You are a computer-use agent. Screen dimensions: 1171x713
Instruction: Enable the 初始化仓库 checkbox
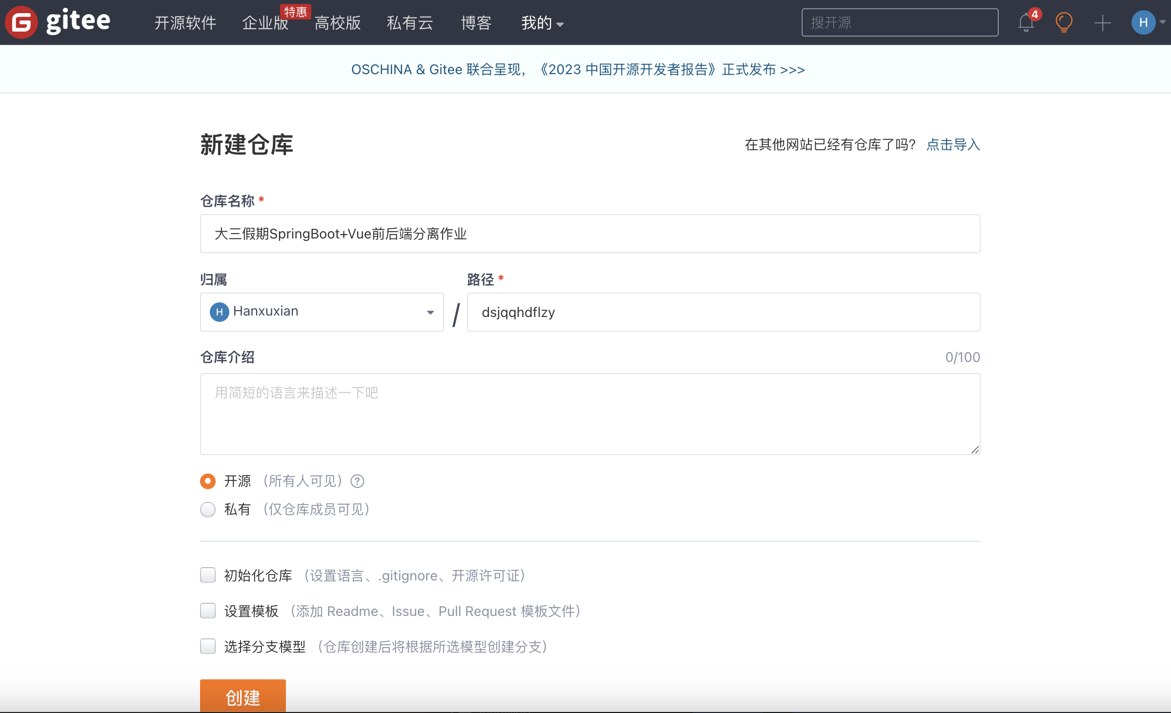tap(208, 575)
